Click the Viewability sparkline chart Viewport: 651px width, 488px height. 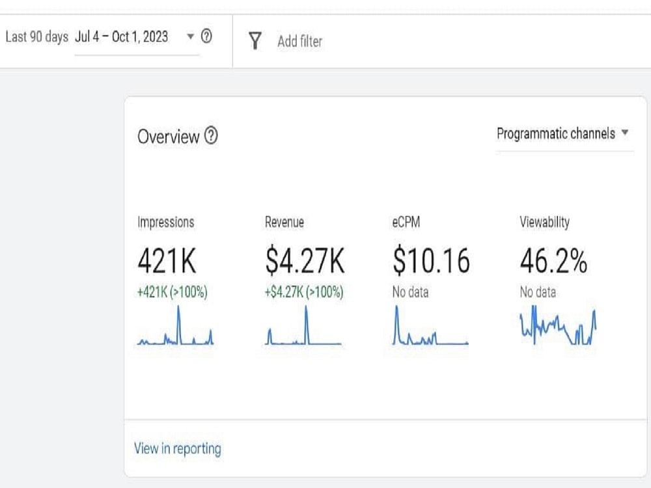tap(558, 325)
